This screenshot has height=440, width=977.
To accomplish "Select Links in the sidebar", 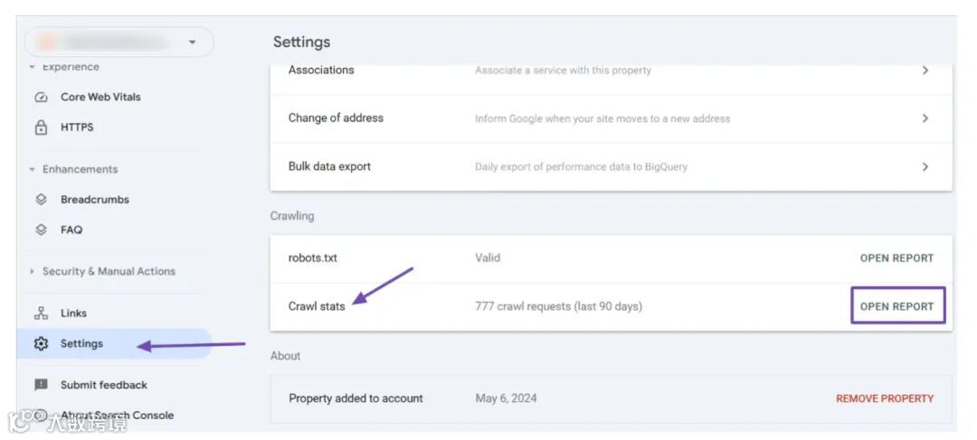I will click(73, 314).
